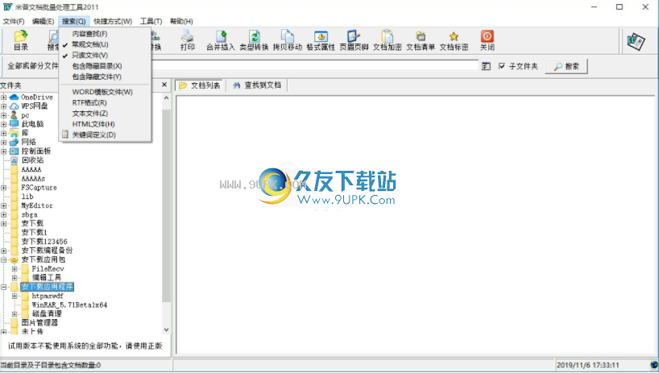Open the 格式属性 format properties tool

pyautogui.click(x=321, y=40)
